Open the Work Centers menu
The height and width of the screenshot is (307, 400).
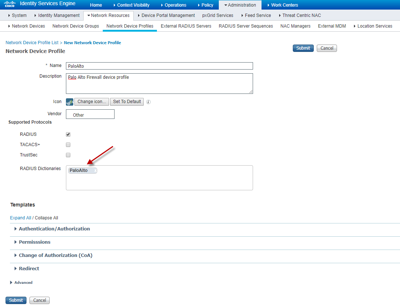coord(283,5)
